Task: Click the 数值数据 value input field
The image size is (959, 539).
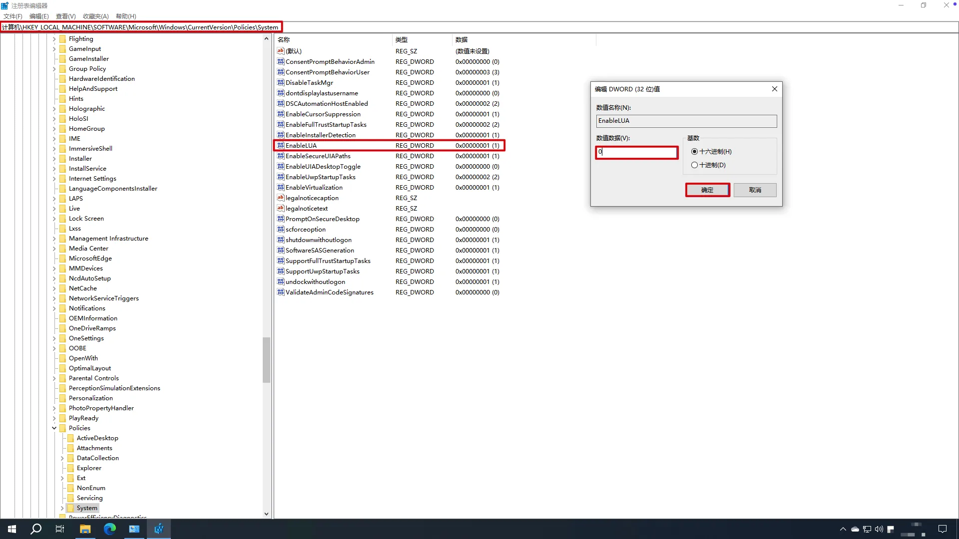Action: click(x=636, y=152)
